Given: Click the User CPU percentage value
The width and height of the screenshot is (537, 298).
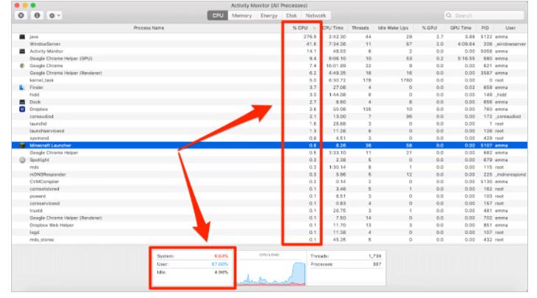Looking at the screenshot, I should (x=219, y=264).
